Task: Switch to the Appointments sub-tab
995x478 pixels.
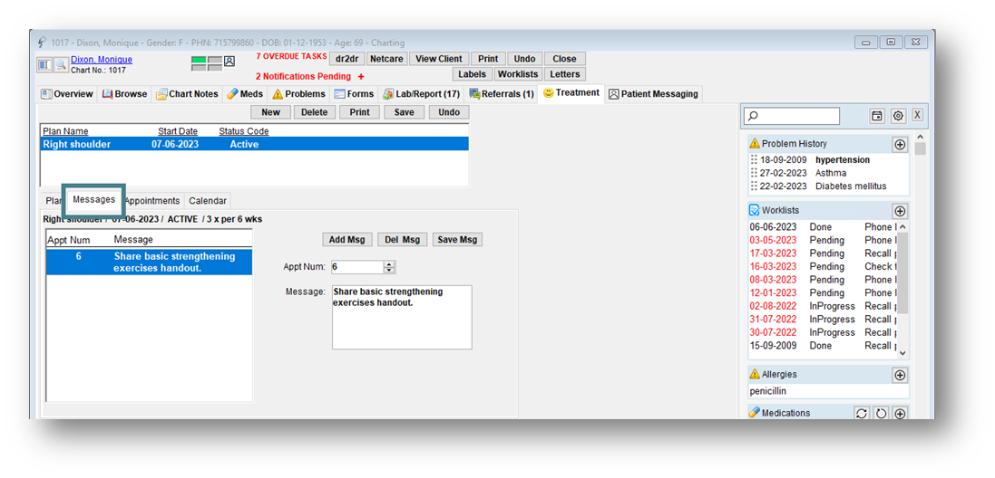Action: tap(152, 201)
